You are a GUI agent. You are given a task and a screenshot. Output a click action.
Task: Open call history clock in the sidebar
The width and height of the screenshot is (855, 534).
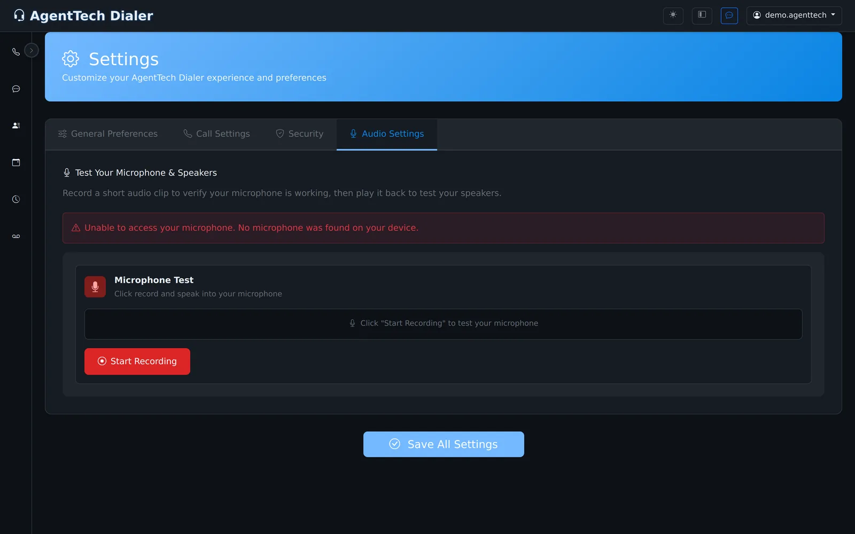pos(16,199)
